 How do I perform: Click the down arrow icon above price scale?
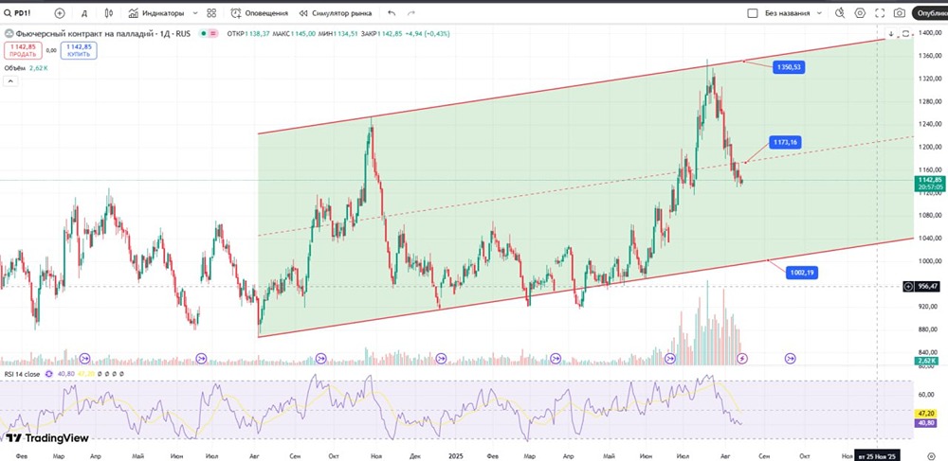point(890,34)
